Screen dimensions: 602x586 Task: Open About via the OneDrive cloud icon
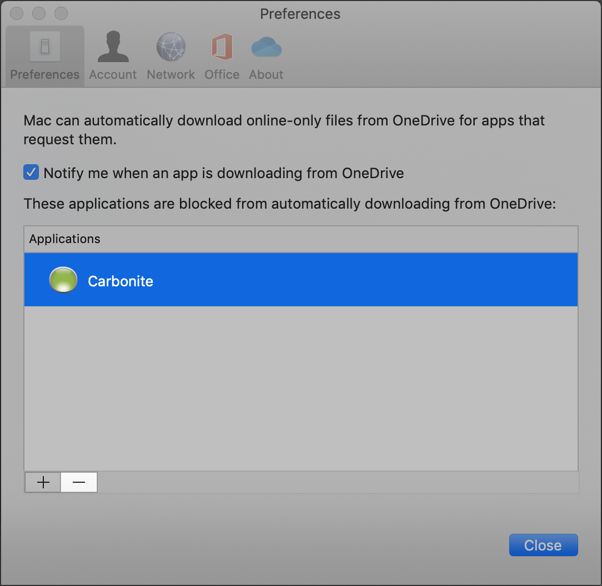click(x=266, y=47)
